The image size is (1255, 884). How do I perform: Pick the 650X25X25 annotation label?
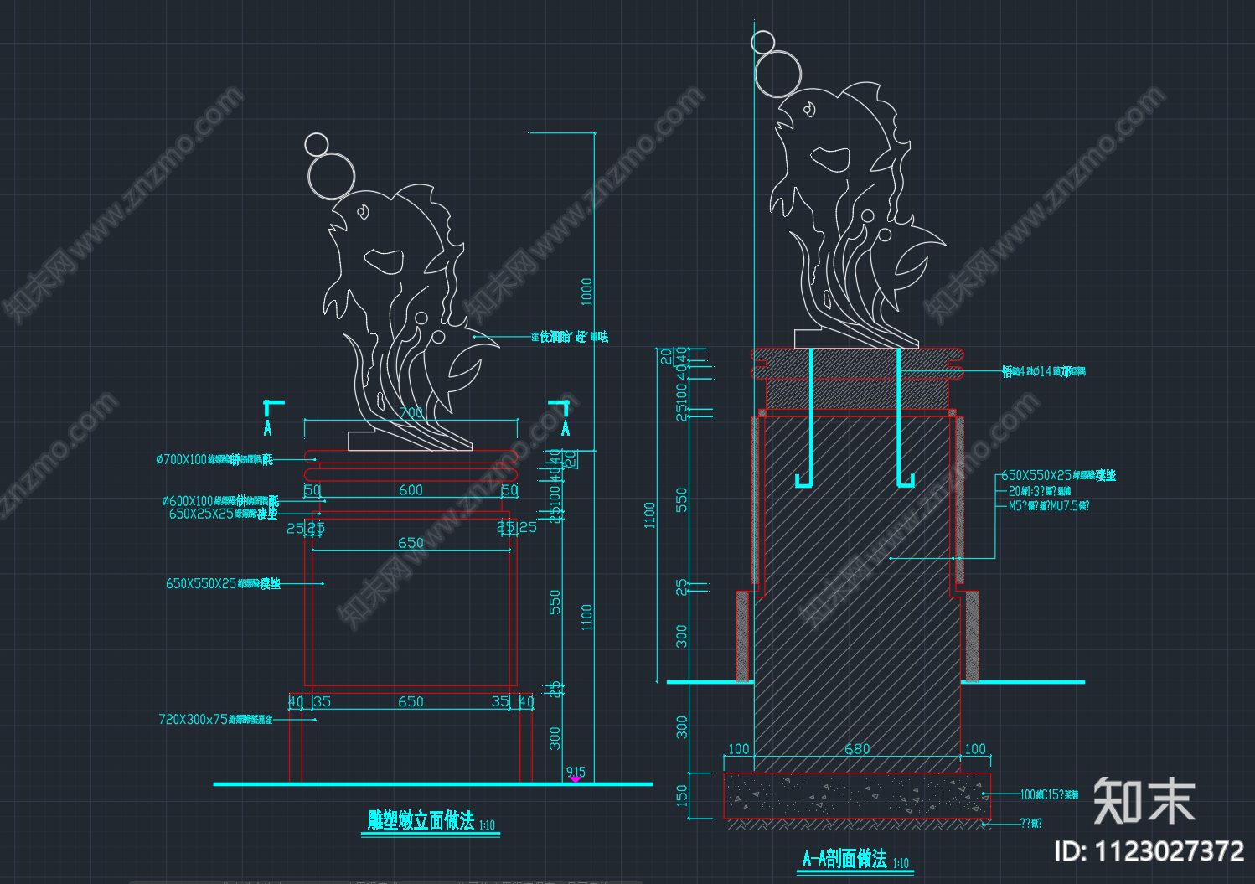pos(223,514)
